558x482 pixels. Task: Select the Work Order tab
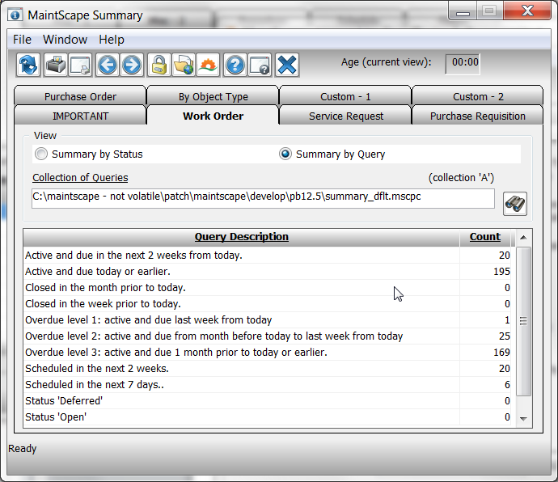(213, 116)
